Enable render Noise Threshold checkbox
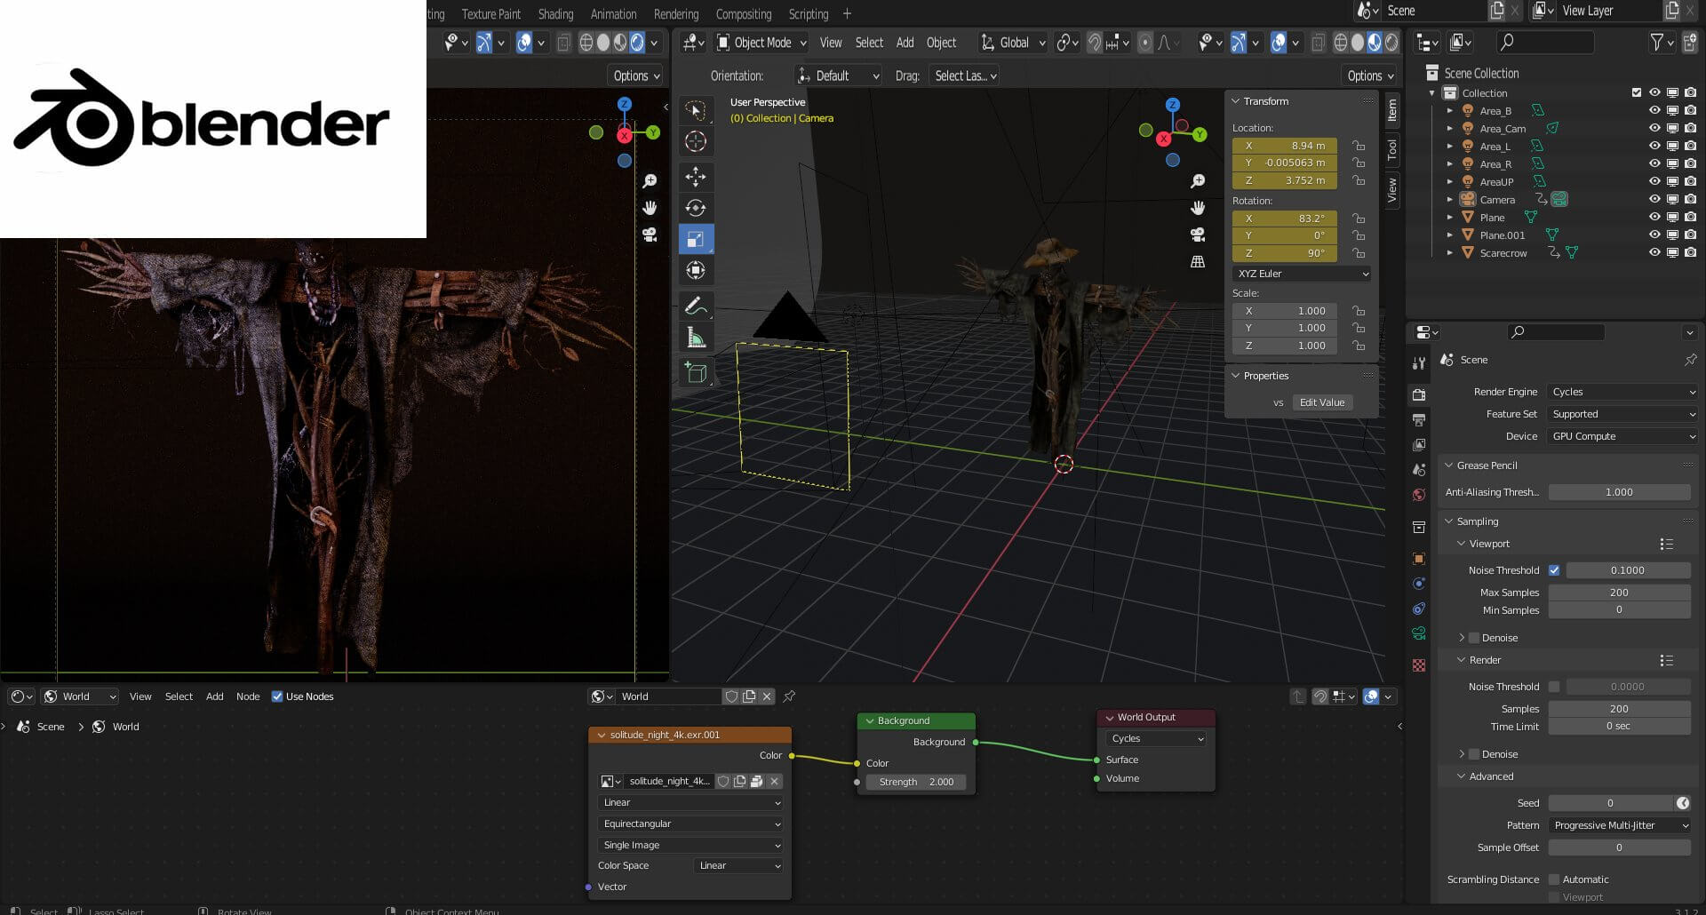Viewport: 1706px width, 915px height. coord(1554,687)
